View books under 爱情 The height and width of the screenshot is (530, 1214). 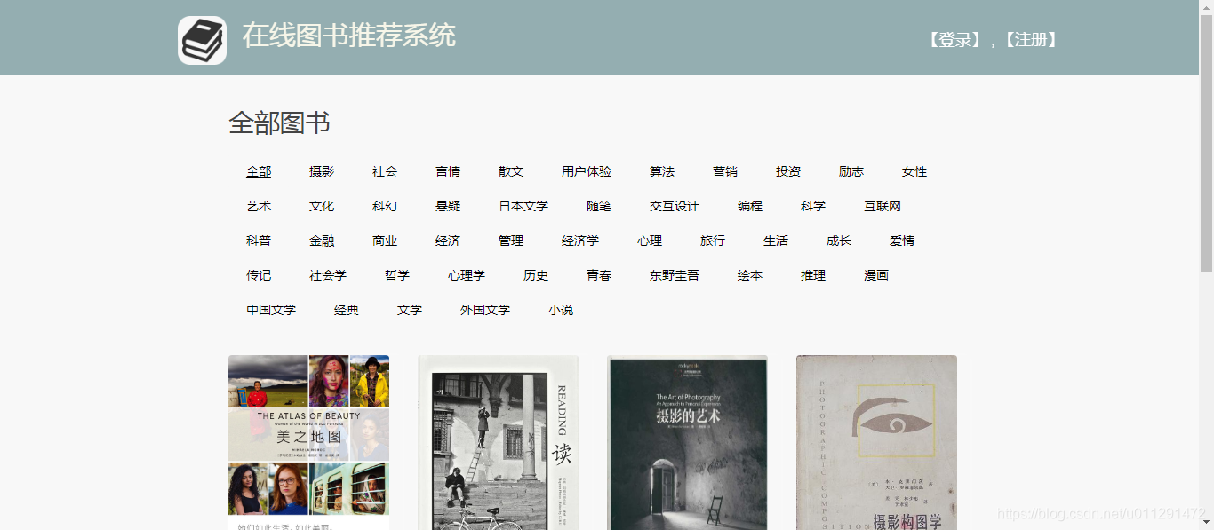(902, 241)
